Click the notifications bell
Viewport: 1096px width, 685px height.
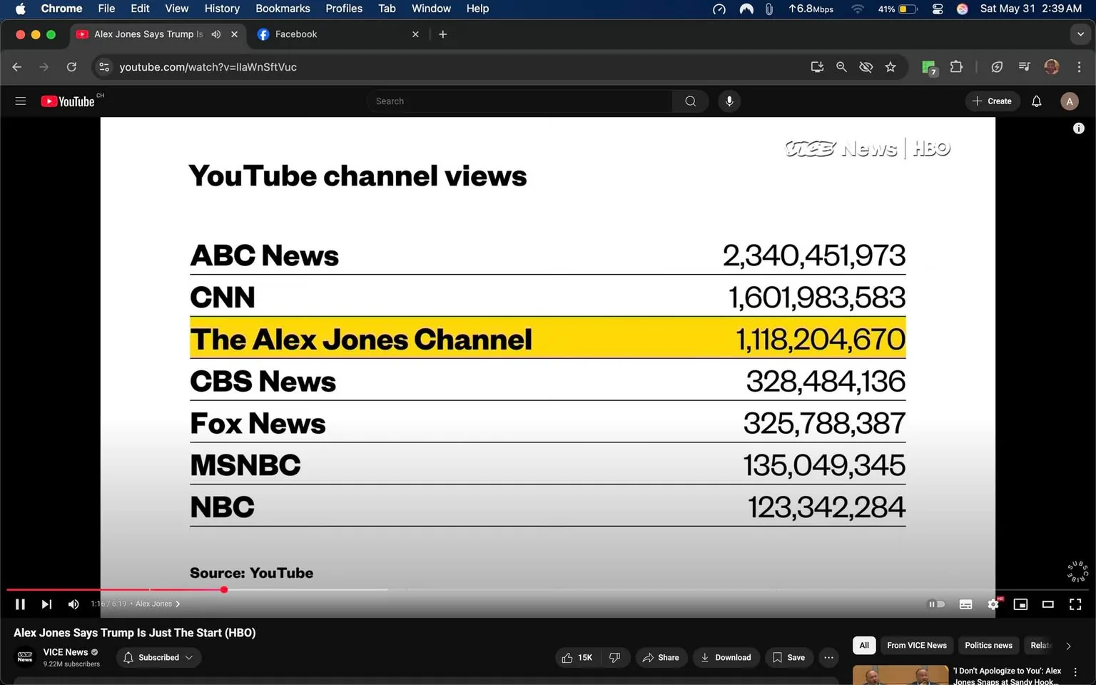click(x=1036, y=101)
